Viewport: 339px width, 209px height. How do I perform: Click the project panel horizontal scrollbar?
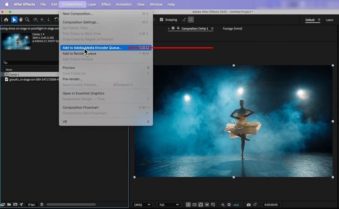71,204
